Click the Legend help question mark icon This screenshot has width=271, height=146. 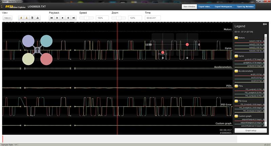point(264,24)
